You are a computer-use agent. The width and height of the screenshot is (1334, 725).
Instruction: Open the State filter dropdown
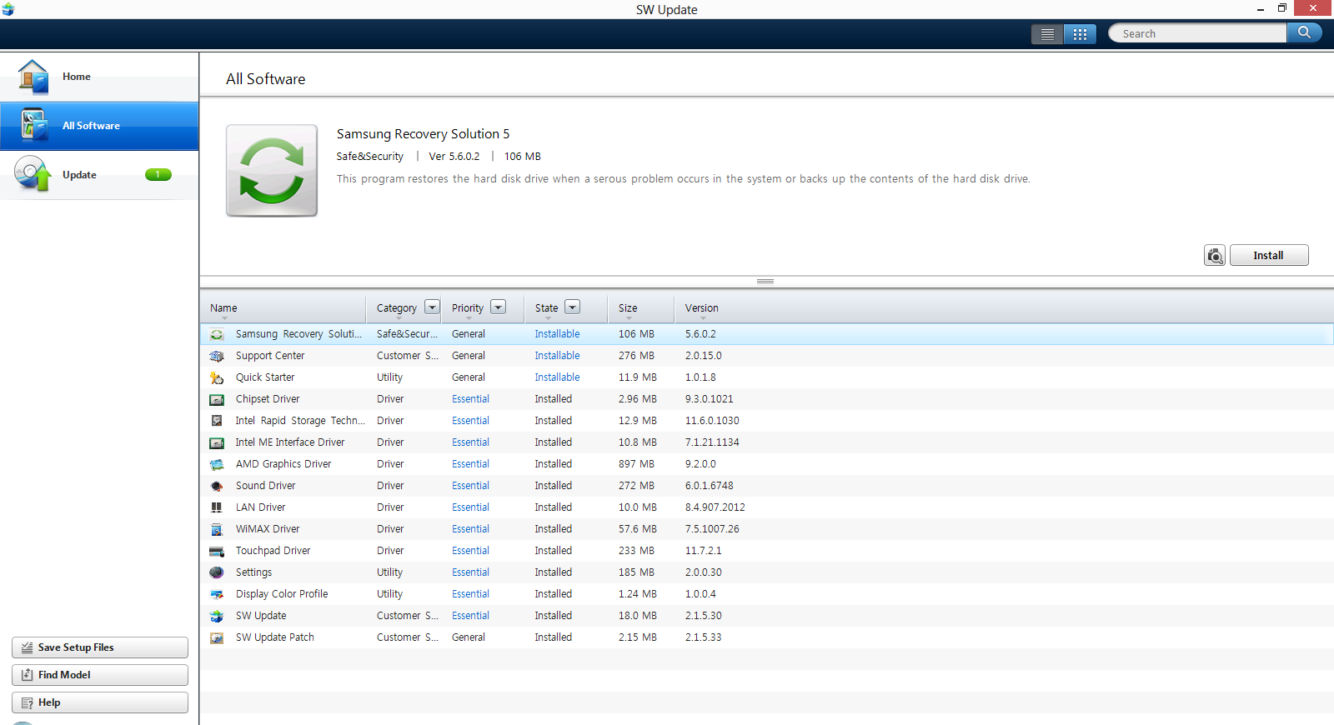click(x=572, y=307)
